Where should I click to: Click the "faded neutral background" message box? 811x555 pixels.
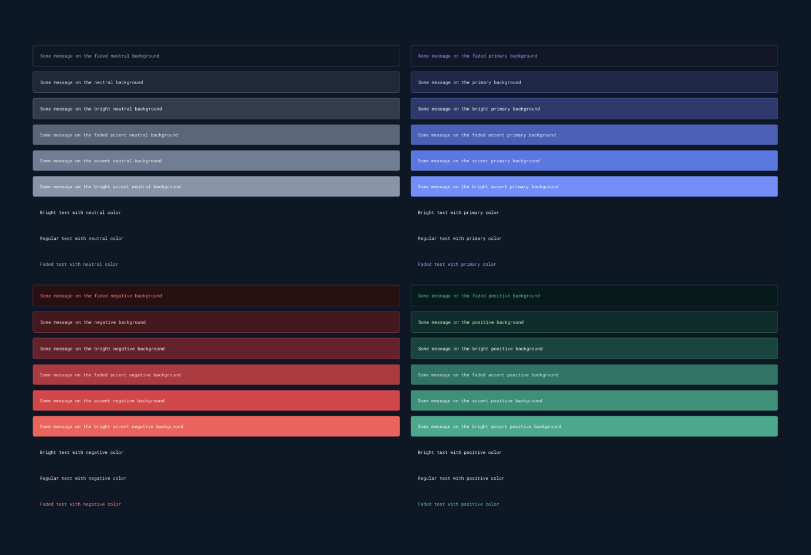(216, 56)
